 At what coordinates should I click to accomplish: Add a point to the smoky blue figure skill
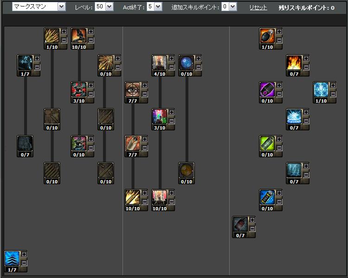[x=37, y=58]
